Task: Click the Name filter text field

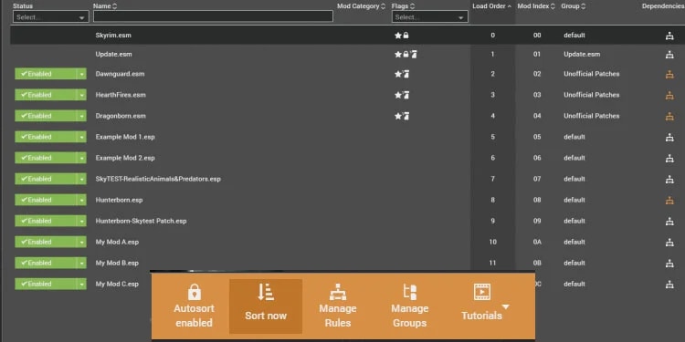Action: (213, 16)
